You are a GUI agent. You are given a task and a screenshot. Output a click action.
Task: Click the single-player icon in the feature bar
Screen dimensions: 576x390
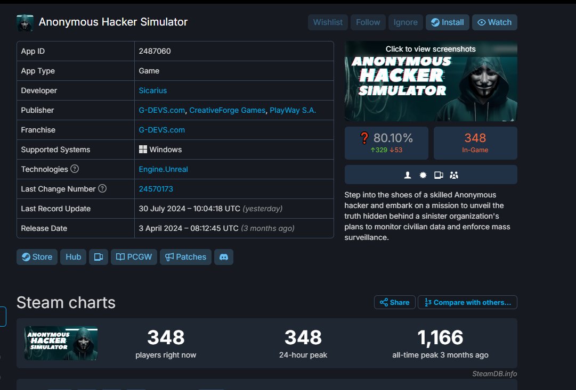[x=408, y=176]
